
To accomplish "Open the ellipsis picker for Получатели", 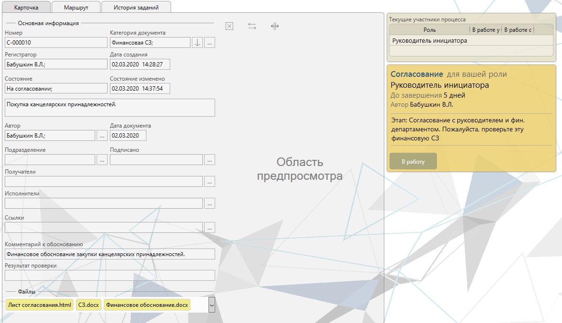I will (x=209, y=182).
